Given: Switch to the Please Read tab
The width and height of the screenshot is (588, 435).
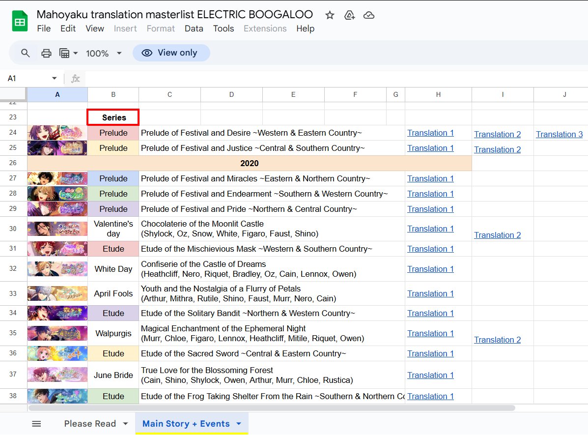Looking at the screenshot, I should [x=91, y=423].
